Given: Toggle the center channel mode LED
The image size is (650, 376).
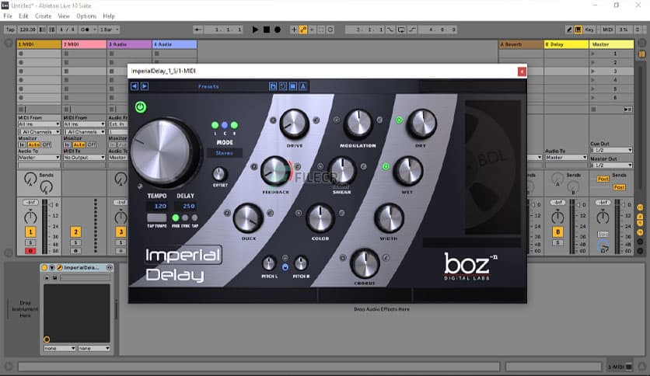Looking at the screenshot, I should click(225, 125).
